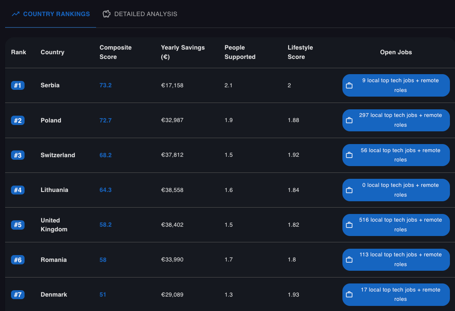Select the Denmark country name

pos(54,294)
